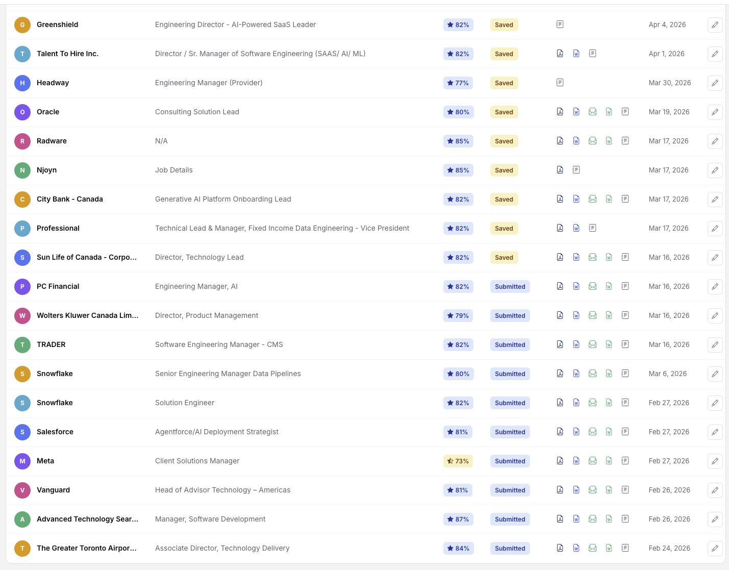729x570 pixels.
Task: Click the Radware company name
Action: click(x=52, y=141)
